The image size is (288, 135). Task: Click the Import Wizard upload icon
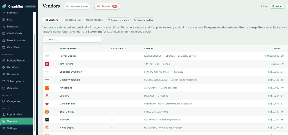pos(4,114)
